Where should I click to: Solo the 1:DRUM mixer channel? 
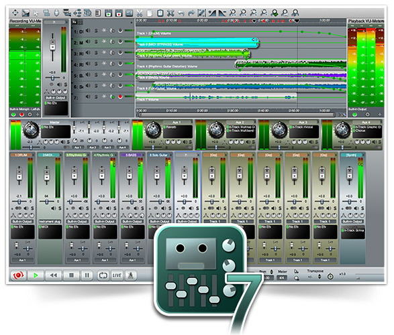(32, 208)
